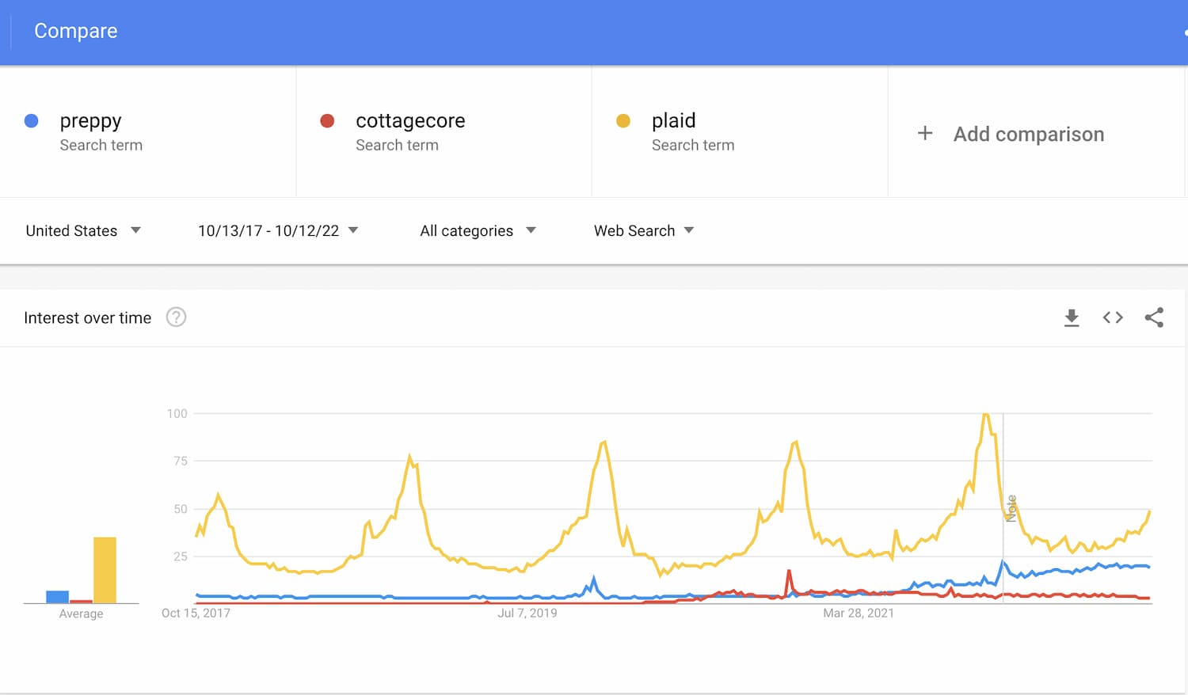Change the Web Search type dropdown
Image resolution: width=1188 pixels, height=695 pixels.
(644, 230)
